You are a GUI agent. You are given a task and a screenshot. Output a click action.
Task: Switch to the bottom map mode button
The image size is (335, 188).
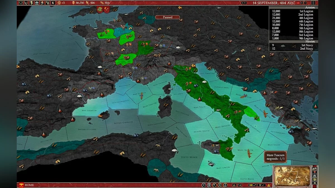[x=315, y=183]
